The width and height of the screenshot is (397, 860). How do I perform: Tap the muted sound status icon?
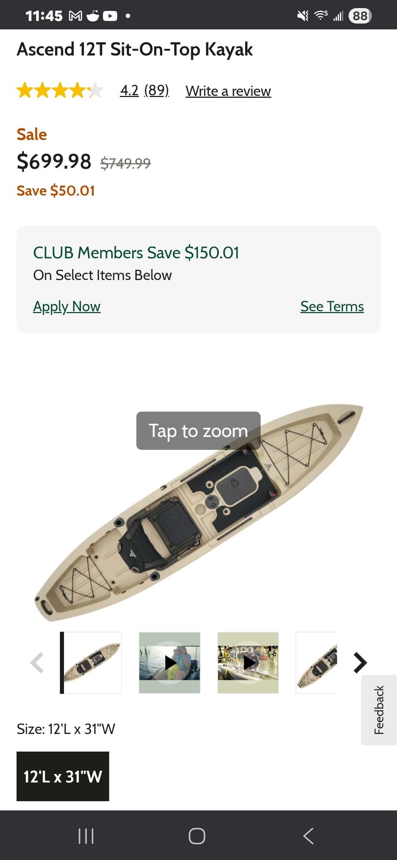pyautogui.click(x=303, y=16)
